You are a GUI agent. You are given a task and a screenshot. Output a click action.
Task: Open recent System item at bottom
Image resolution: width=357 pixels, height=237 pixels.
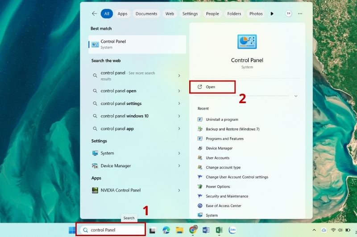pyautogui.click(x=212, y=215)
